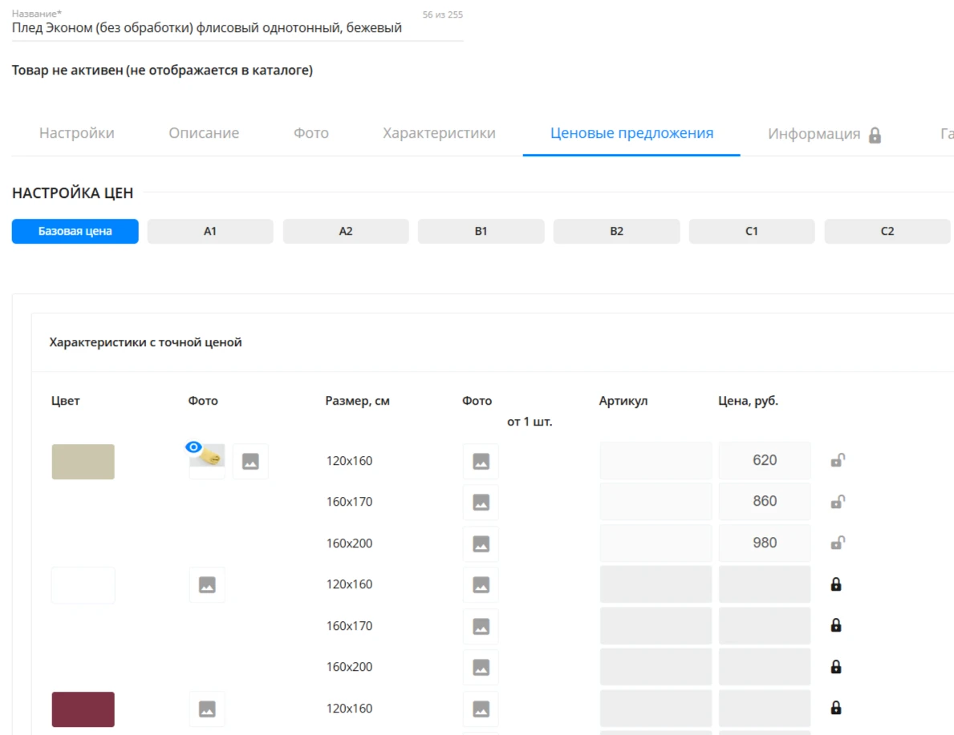Switch to the Характеристики tab
The width and height of the screenshot is (954, 735).
pyautogui.click(x=439, y=133)
